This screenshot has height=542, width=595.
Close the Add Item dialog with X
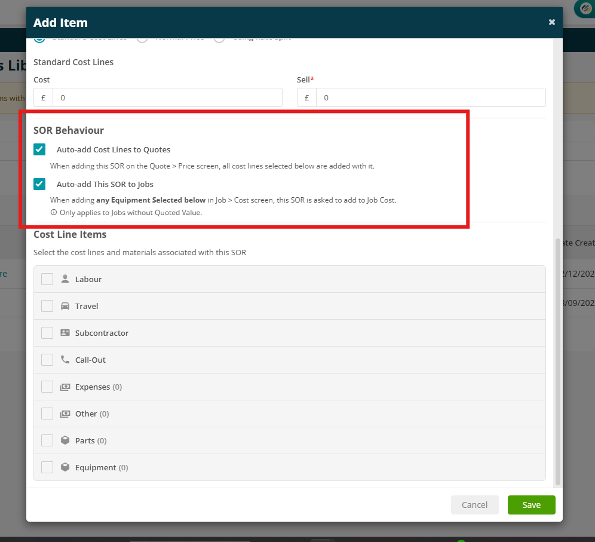pyautogui.click(x=552, y=22)
